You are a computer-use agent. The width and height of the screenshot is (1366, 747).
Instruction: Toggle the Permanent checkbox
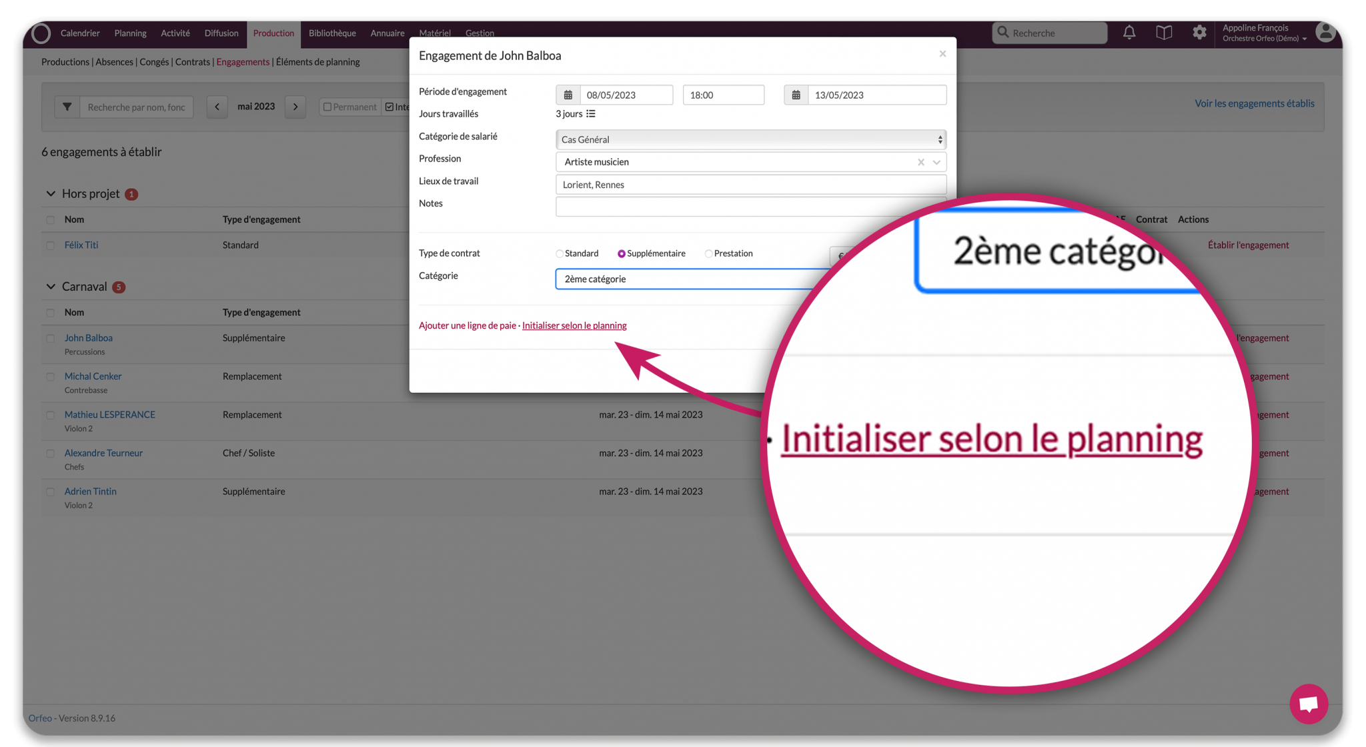[327, 107]
